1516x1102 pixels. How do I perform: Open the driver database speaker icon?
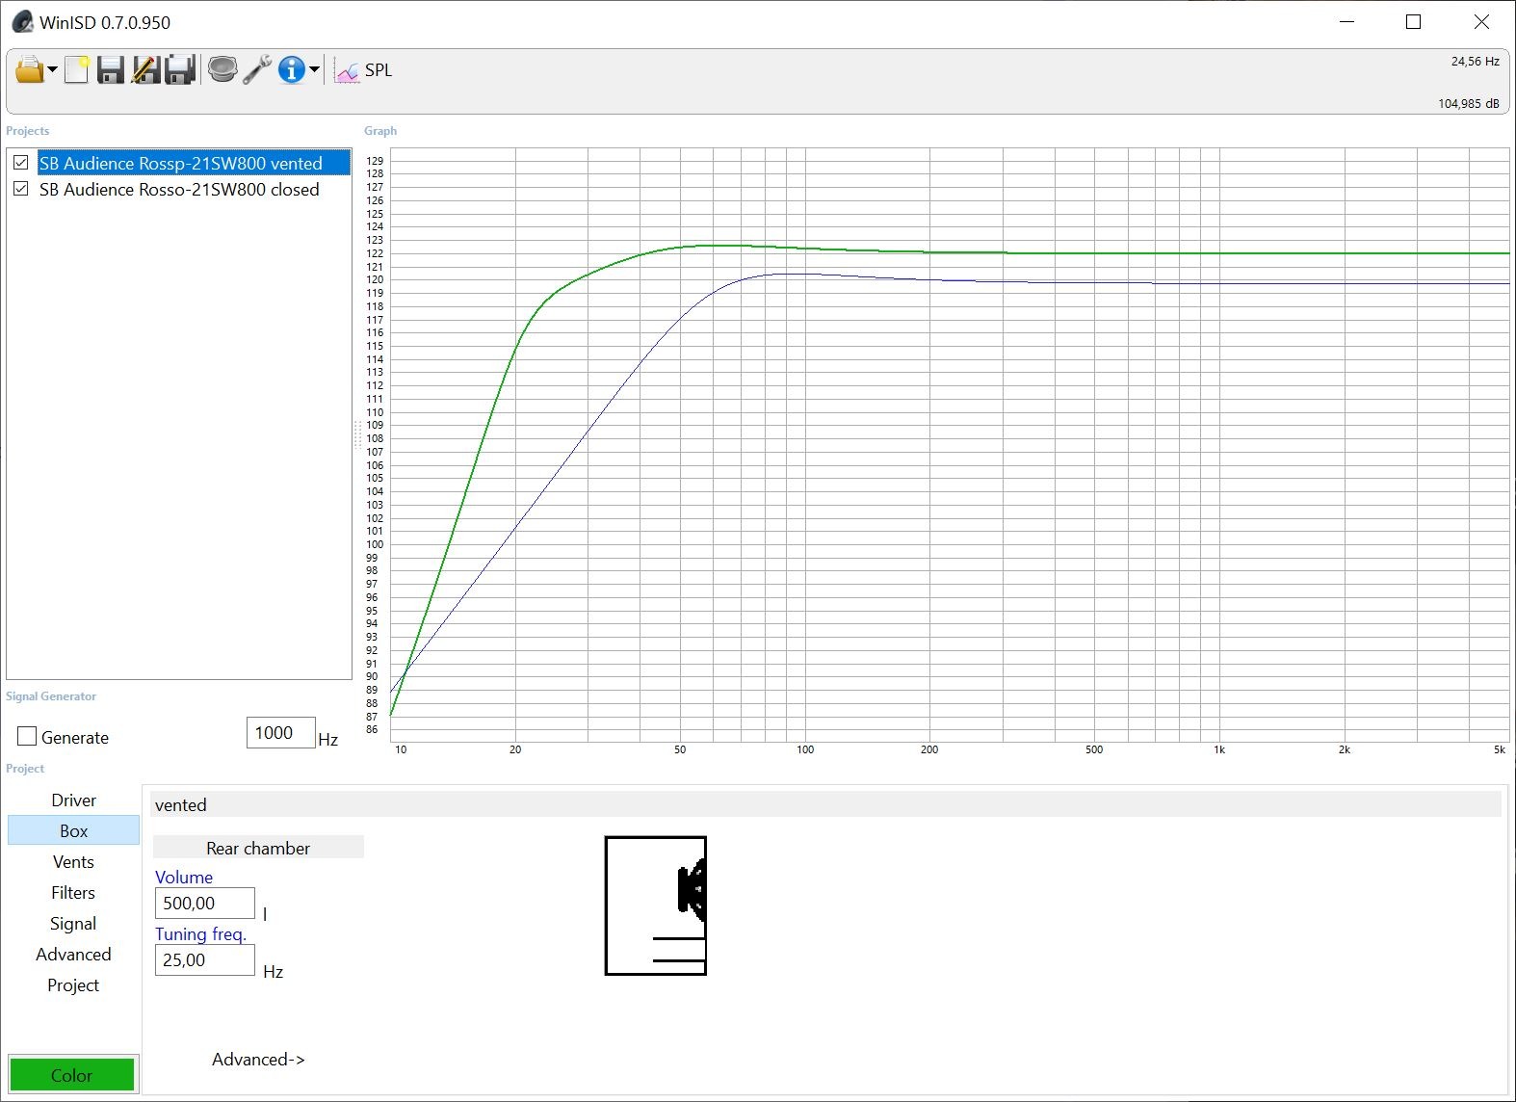coord(222,69)
